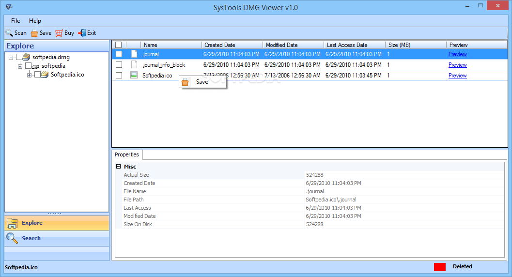Image resolution: width=512 pixels, height=277 pixels.
Task: Sort list by Name column header
Action: 171,45
